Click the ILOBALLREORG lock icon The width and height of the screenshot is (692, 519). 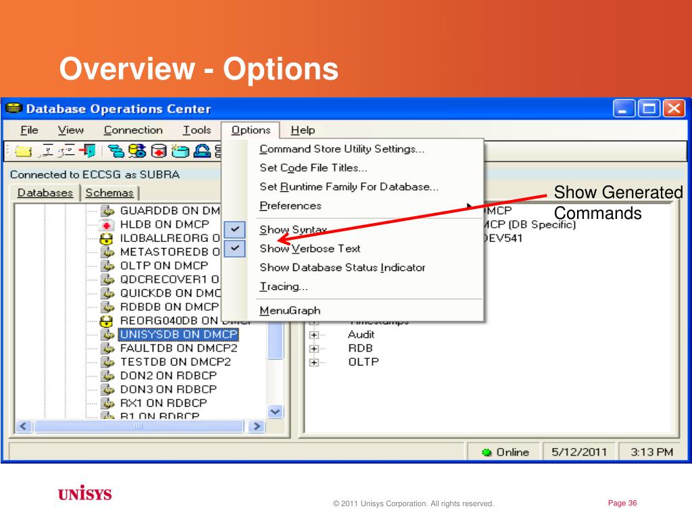coord(106,239)
